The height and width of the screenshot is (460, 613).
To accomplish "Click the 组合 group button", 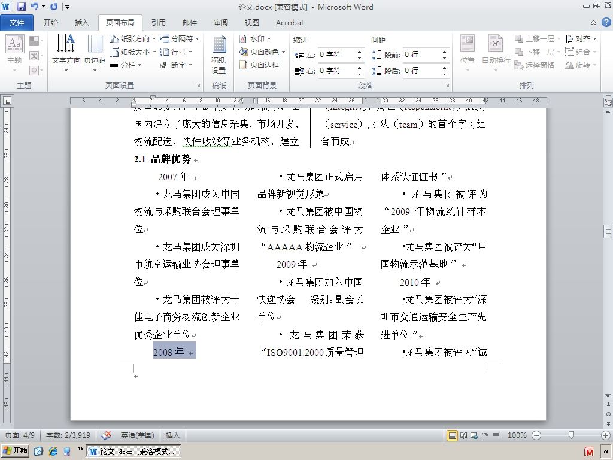I will [581, 52].
